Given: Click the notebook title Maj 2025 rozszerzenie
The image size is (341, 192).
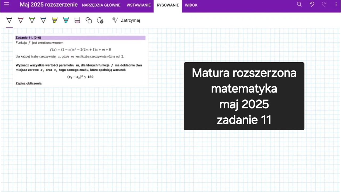Looking at the screenshot, I should [49, 5].
